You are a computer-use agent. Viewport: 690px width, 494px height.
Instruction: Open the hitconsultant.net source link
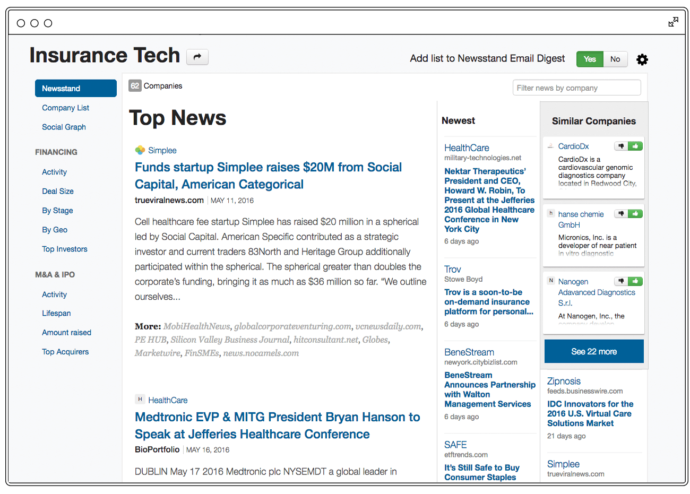(326, 340)
